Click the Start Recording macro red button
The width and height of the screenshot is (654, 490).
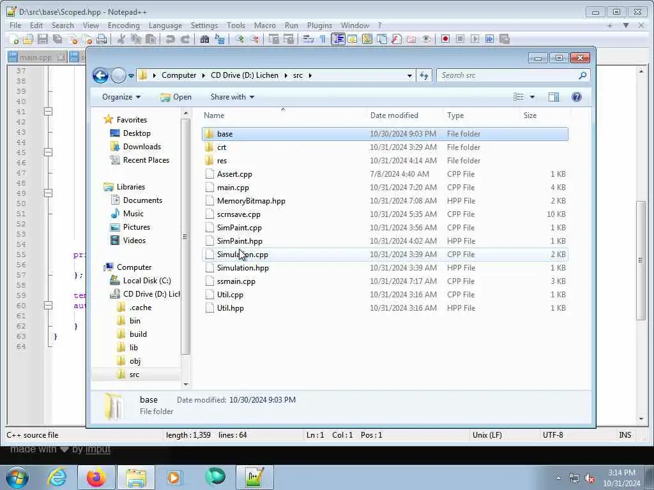[x=445, y=39]
